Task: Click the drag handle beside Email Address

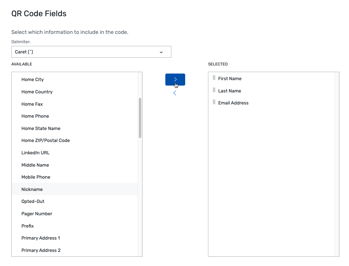Action: pos(214,102)
